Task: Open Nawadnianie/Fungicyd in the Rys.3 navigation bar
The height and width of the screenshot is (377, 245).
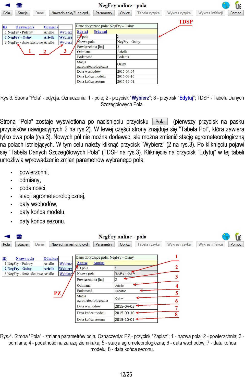Action: pyautogui.click(x=70, y=13)
